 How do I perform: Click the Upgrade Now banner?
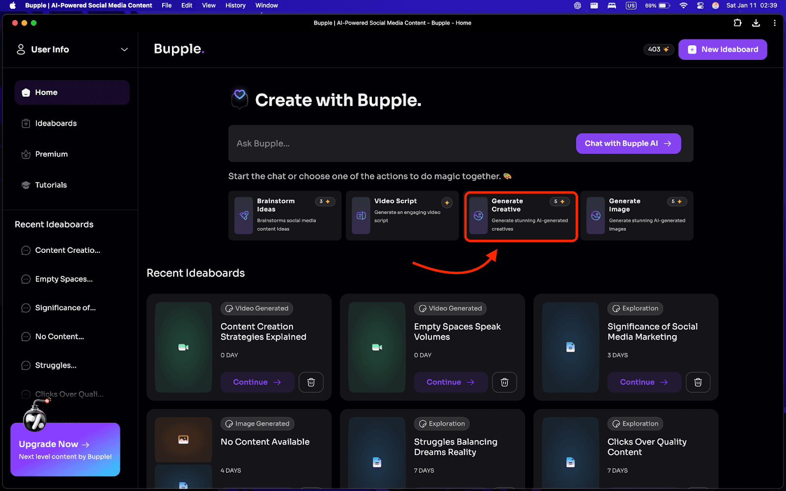[x=65, y=449]
